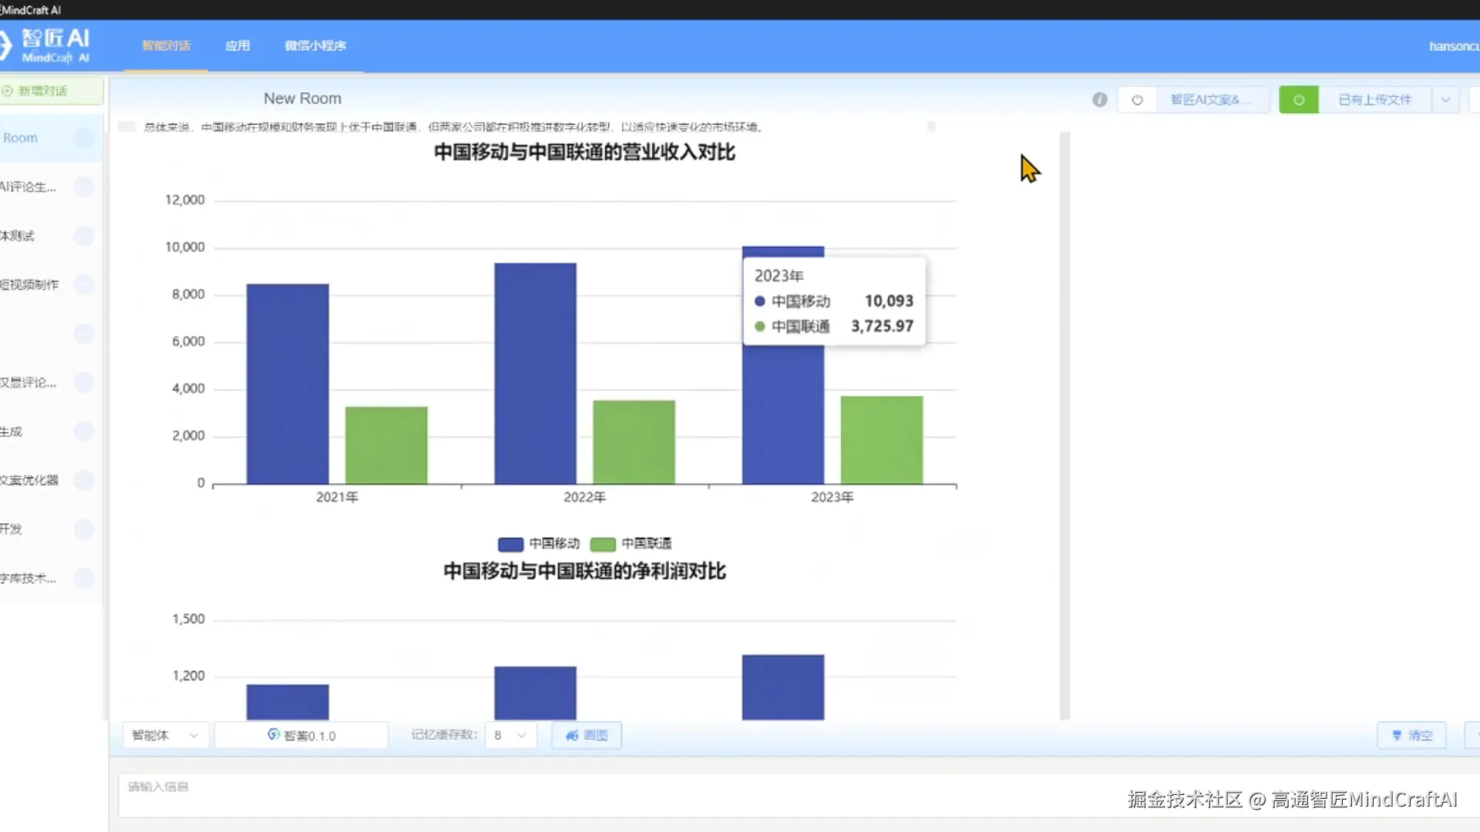The height and width of the screenshot is (832, 1480).
Task: Open the 短视频制作 conversation
Action: [29, 284]
